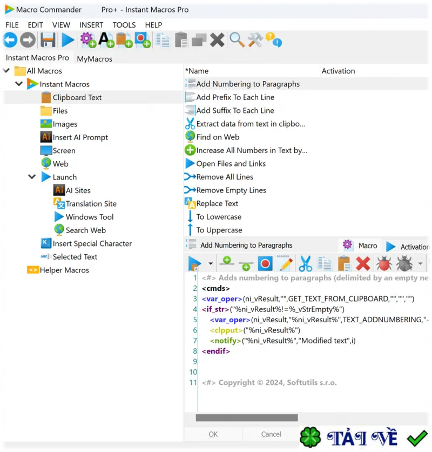Viewport: 432px width, 452px height.
Task: Collapse the Instant Macros tree node
Action: [x=19, y=84]
